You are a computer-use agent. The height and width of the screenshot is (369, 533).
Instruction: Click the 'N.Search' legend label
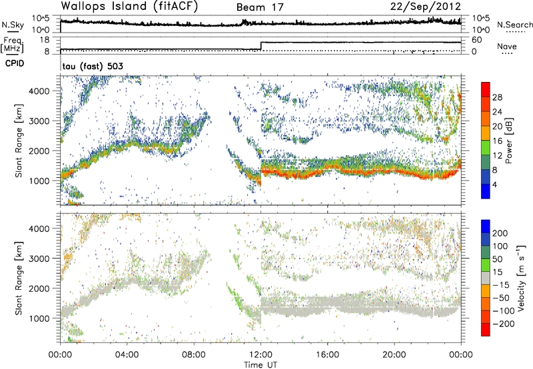(x=514, y=25)
